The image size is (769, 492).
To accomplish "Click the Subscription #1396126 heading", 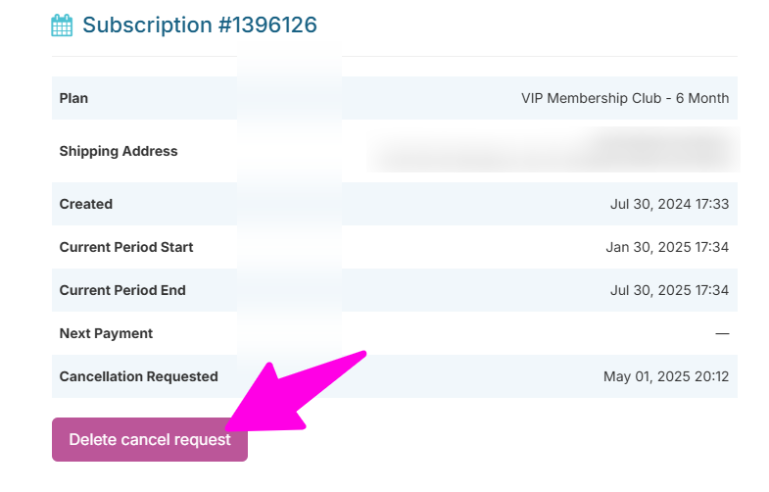I will click(x=200, y=25).
